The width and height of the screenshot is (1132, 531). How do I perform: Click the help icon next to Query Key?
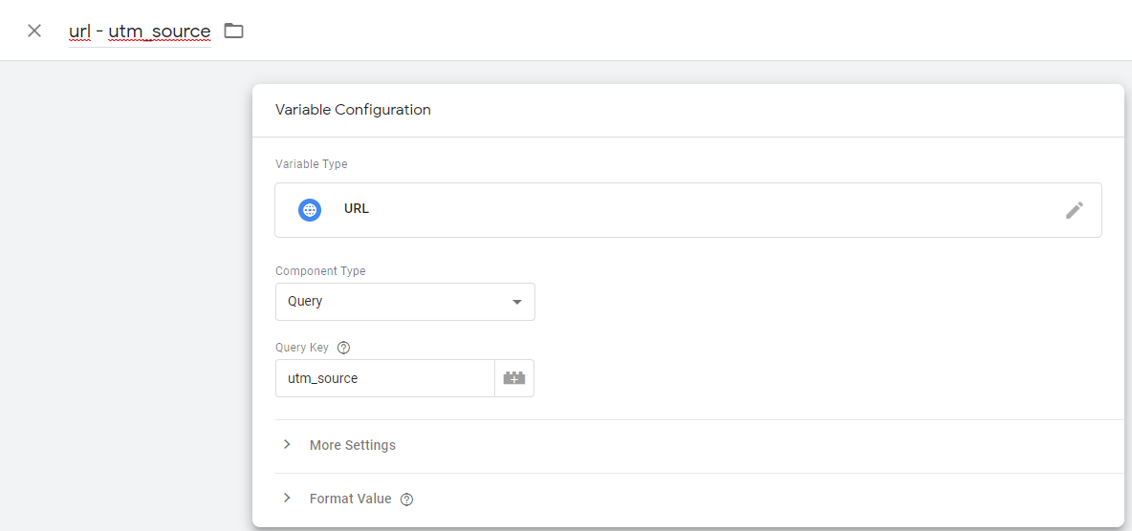click(343, 348)
